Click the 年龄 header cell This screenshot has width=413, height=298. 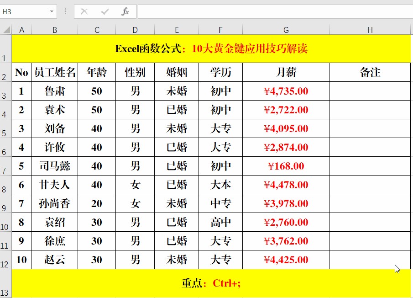tap(97, 72)
